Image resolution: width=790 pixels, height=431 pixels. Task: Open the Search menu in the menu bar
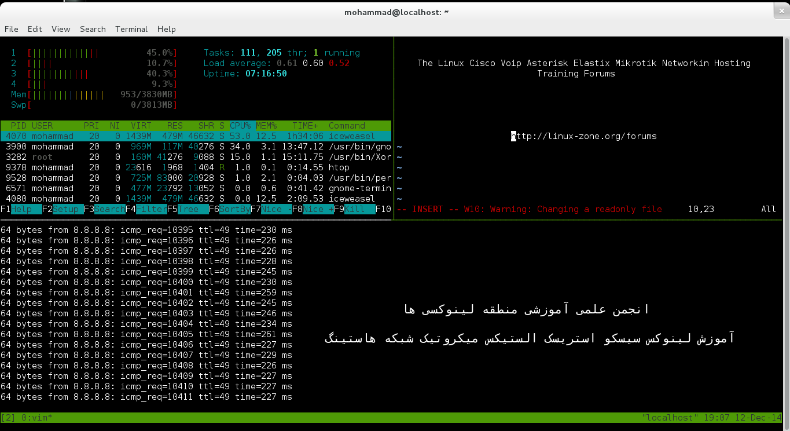(93, 29)
